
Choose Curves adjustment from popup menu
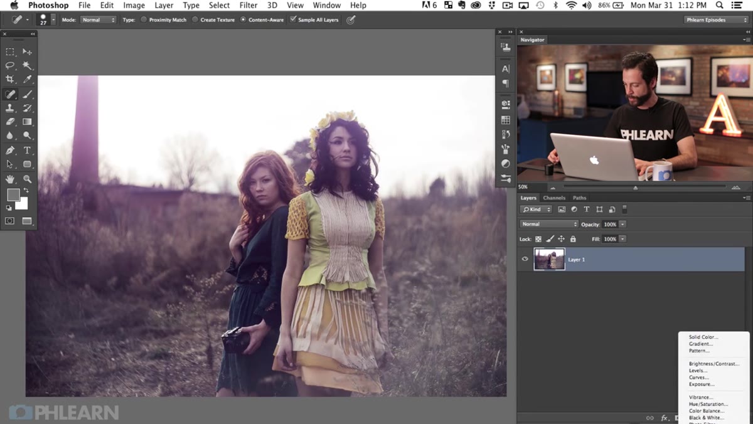[698, 378]
